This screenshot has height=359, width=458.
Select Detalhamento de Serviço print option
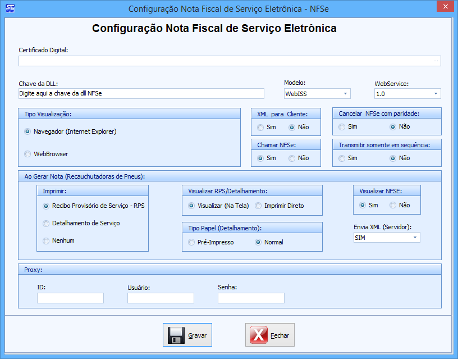point(47,223)
